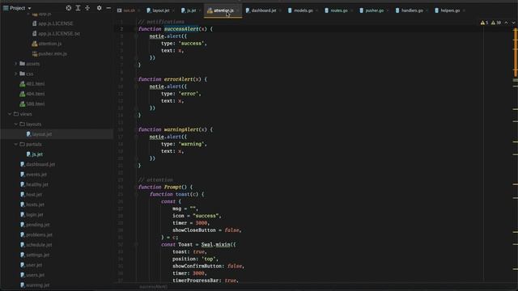Select layout.jet in project tree

(39, 134)
